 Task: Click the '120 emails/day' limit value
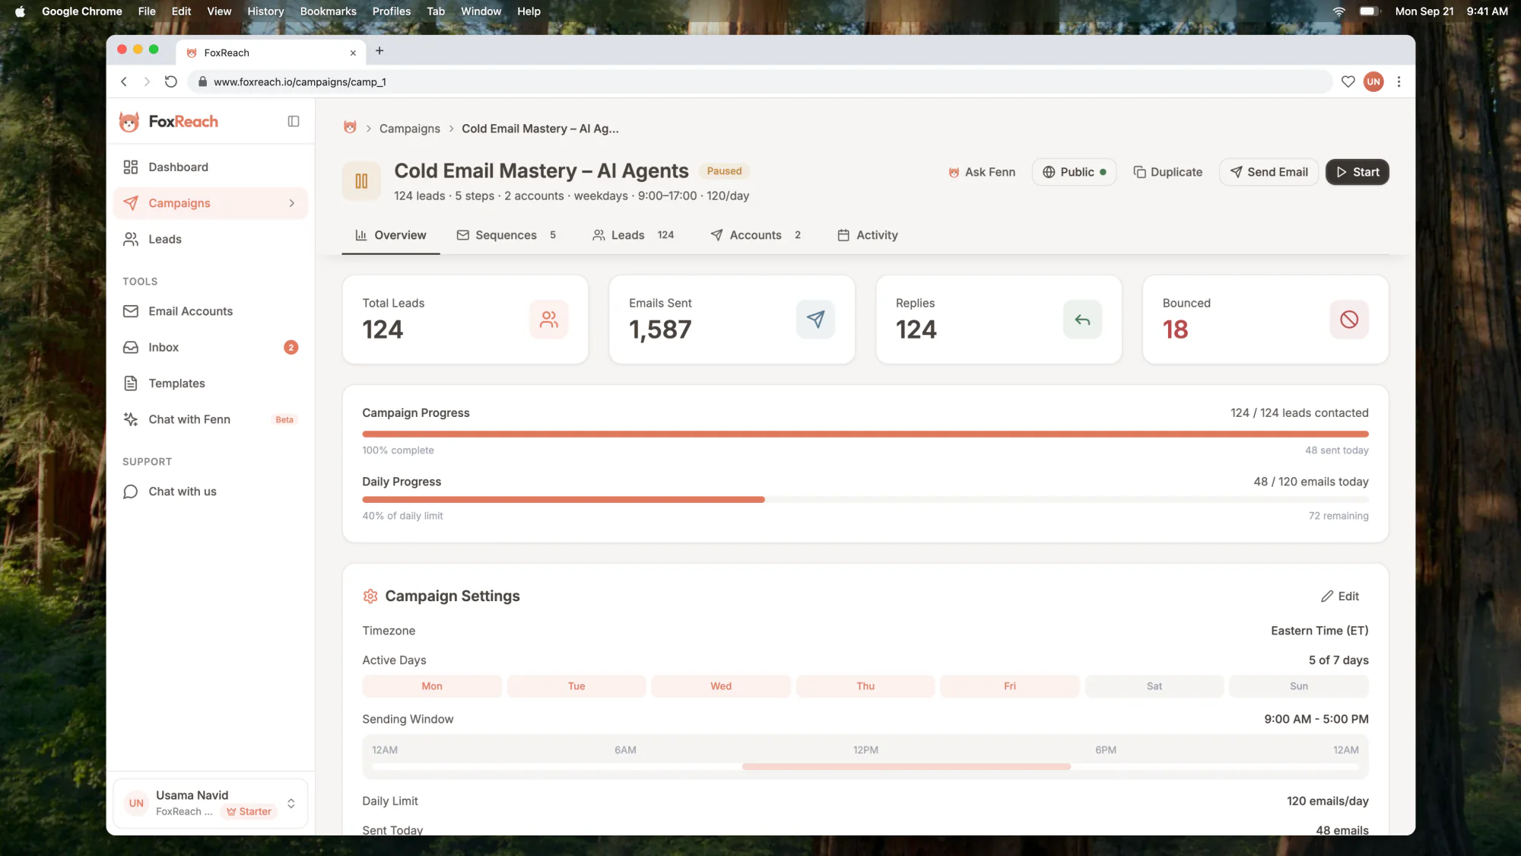[x=1328, y=801]
